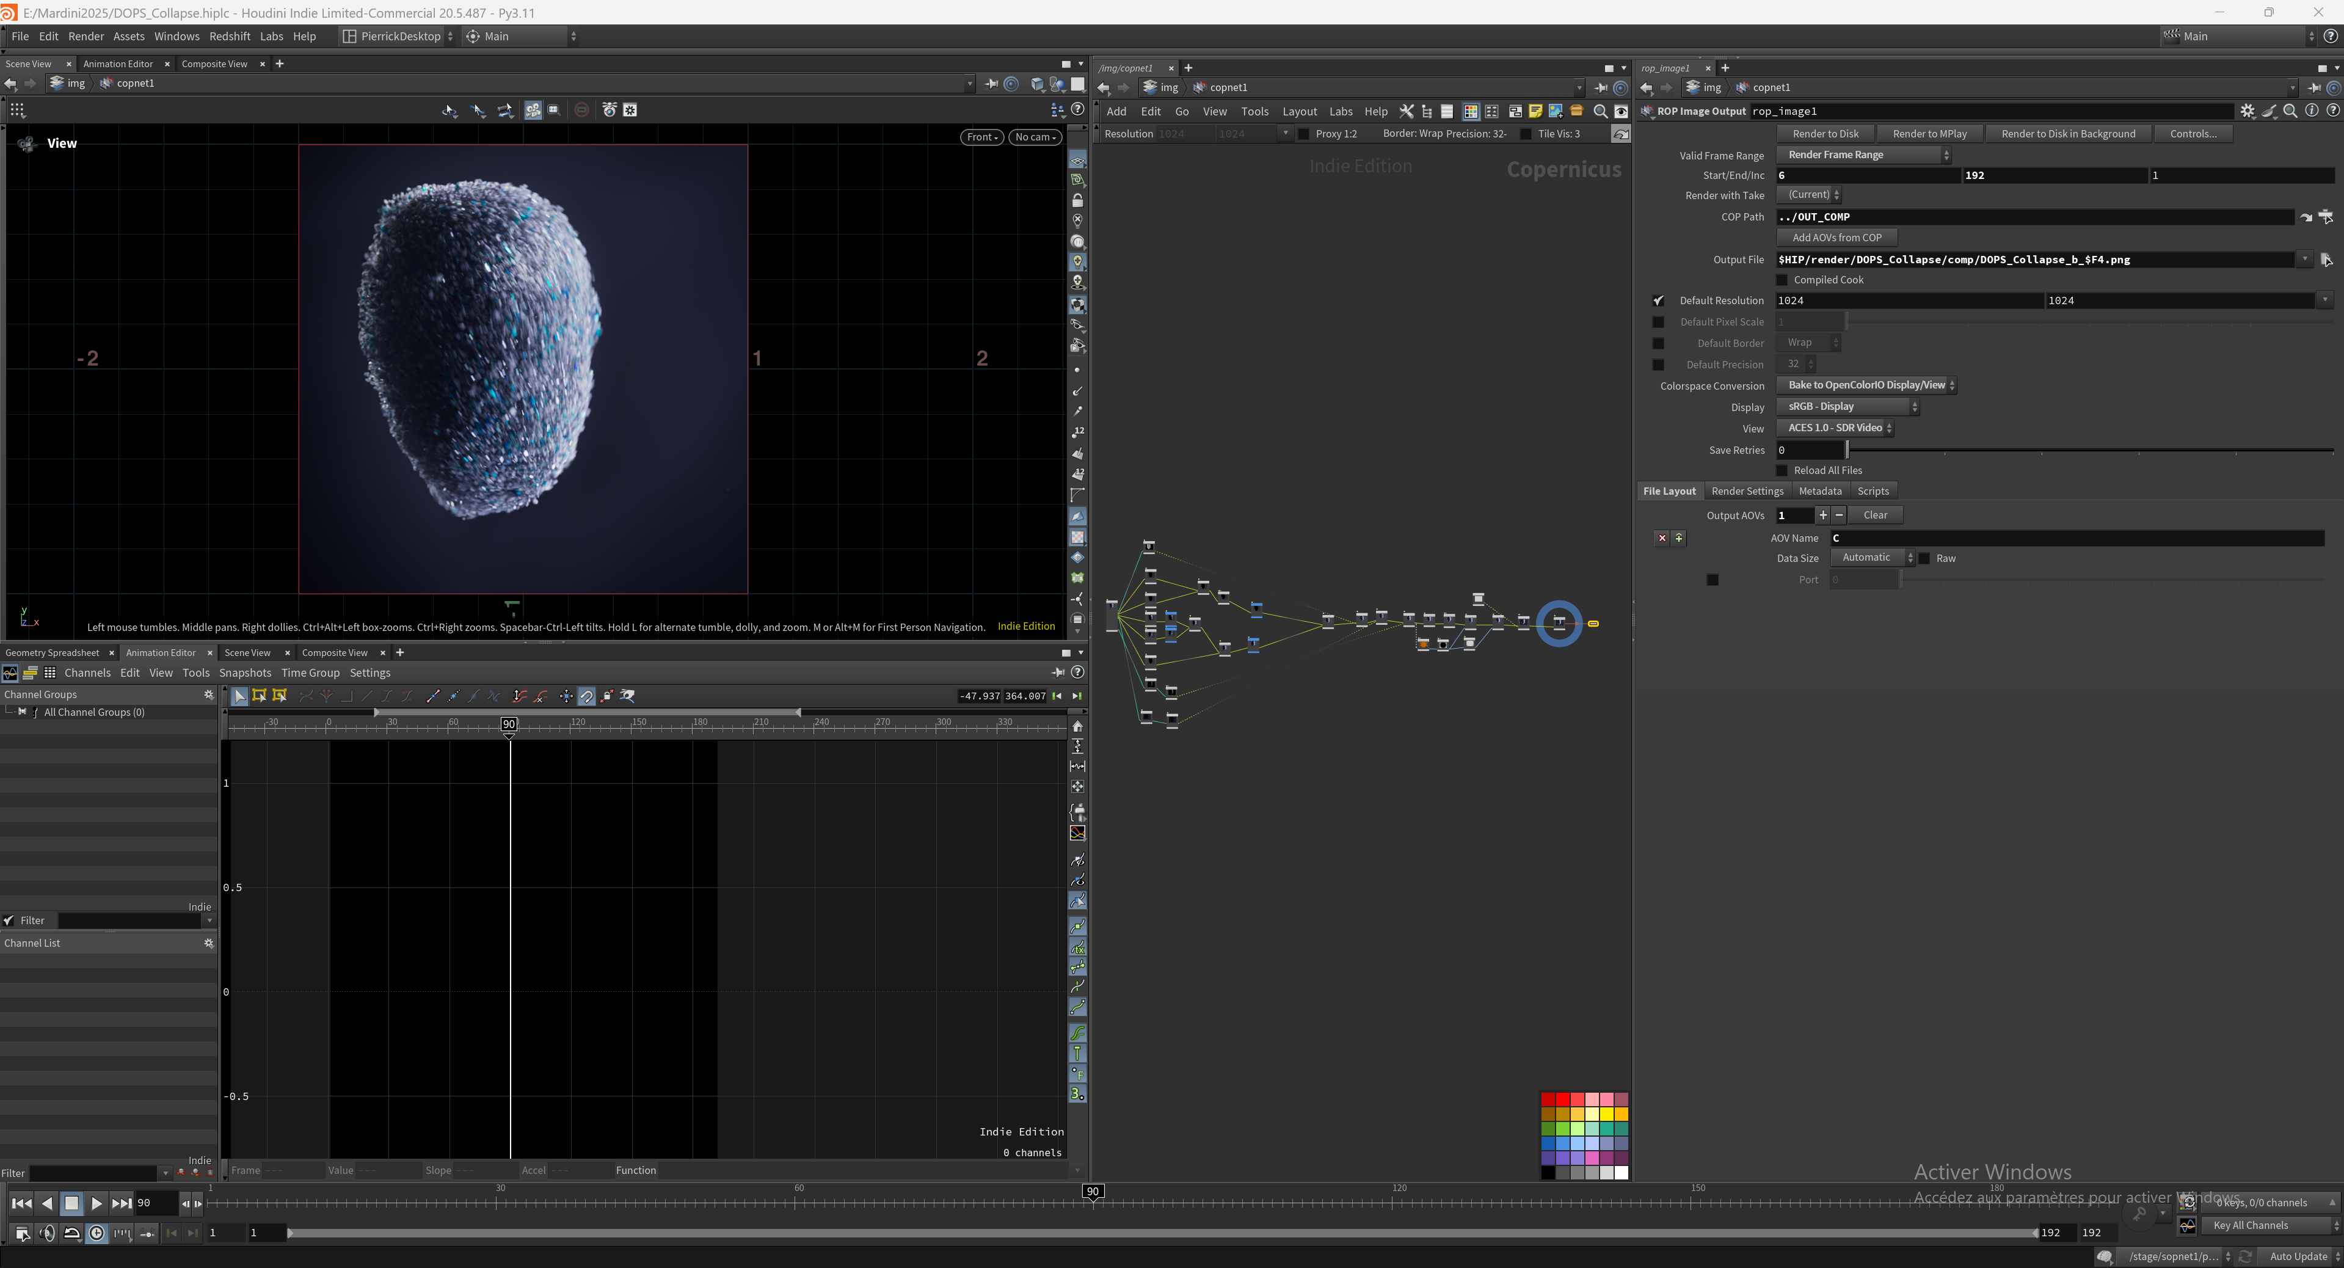Viewport: 2344px width, 1268px height.
Task: Switch to the Geometry Spreadsheet tab
Action: tap(52, 653)
